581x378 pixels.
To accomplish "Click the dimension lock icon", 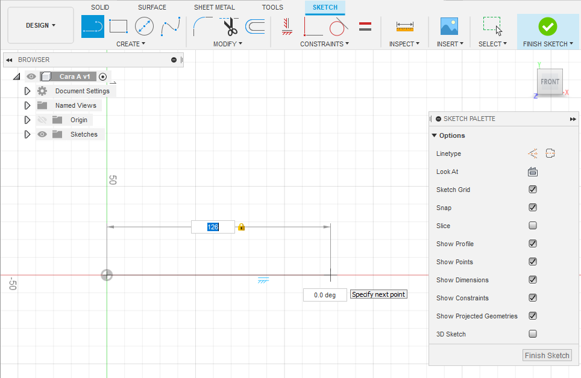I will [x=241, y=227].
